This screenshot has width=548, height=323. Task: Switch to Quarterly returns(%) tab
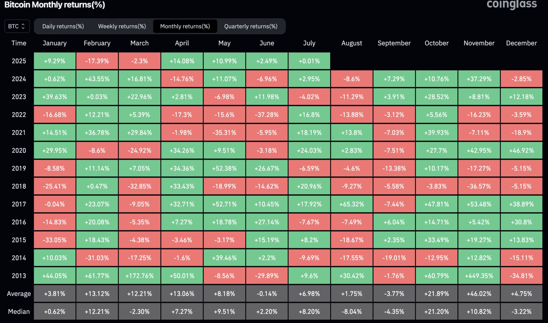pos(251,26)
